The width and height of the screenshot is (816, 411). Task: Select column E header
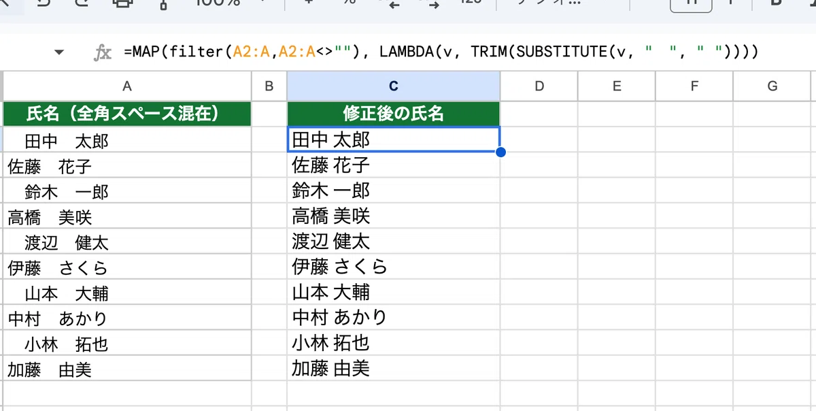click(x=617, y=86)
